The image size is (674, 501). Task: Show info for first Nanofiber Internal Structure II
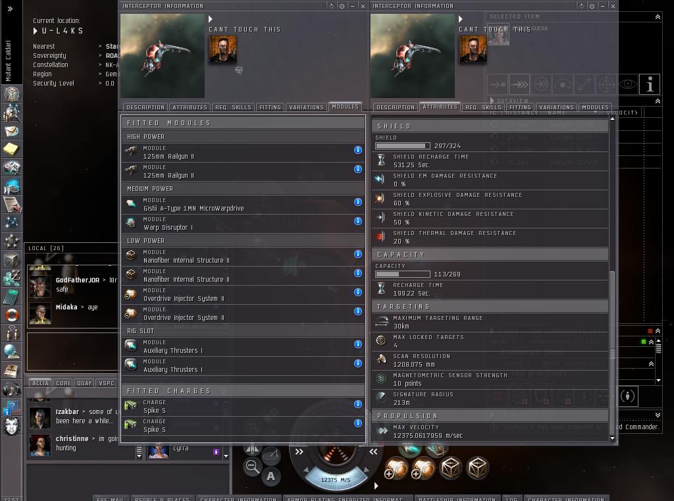[x=357, y=253]
